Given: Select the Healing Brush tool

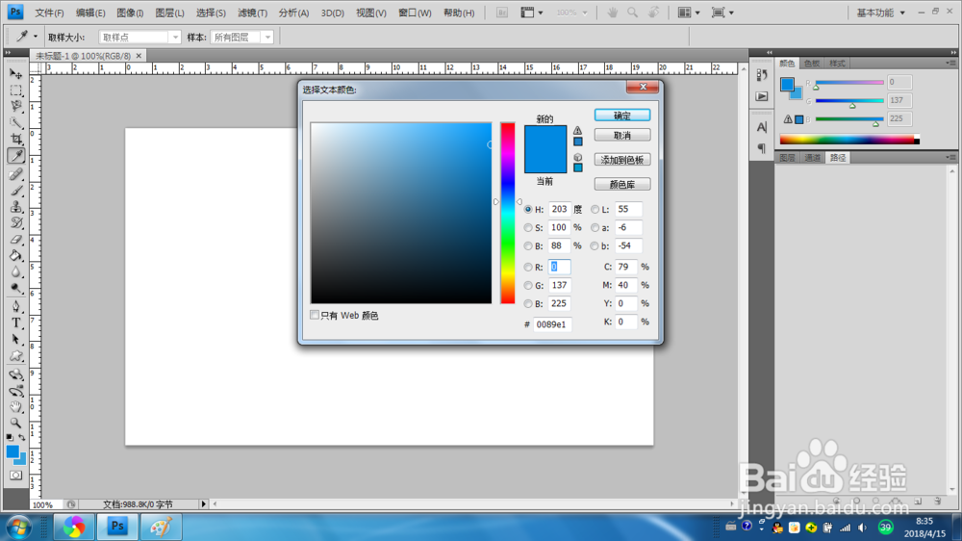Looking at the screenshot, I should point(16,174).
